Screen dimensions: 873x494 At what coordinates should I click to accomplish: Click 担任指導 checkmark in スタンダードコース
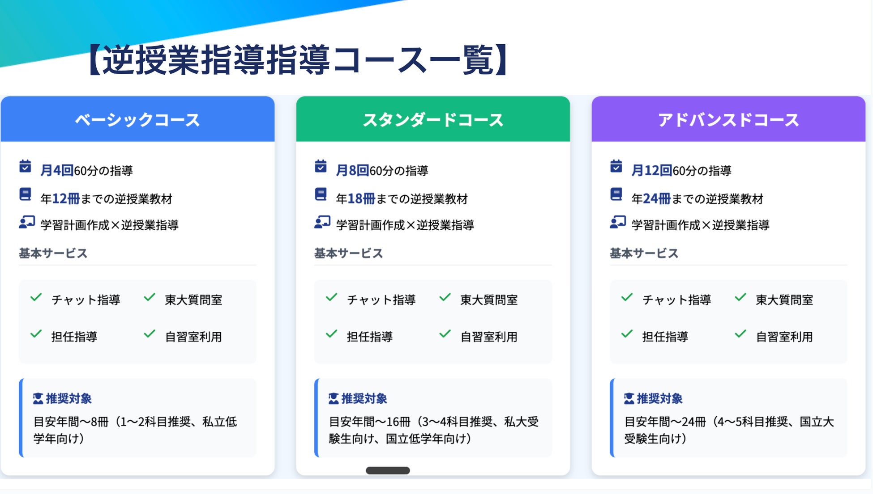[x=331, y=334]
